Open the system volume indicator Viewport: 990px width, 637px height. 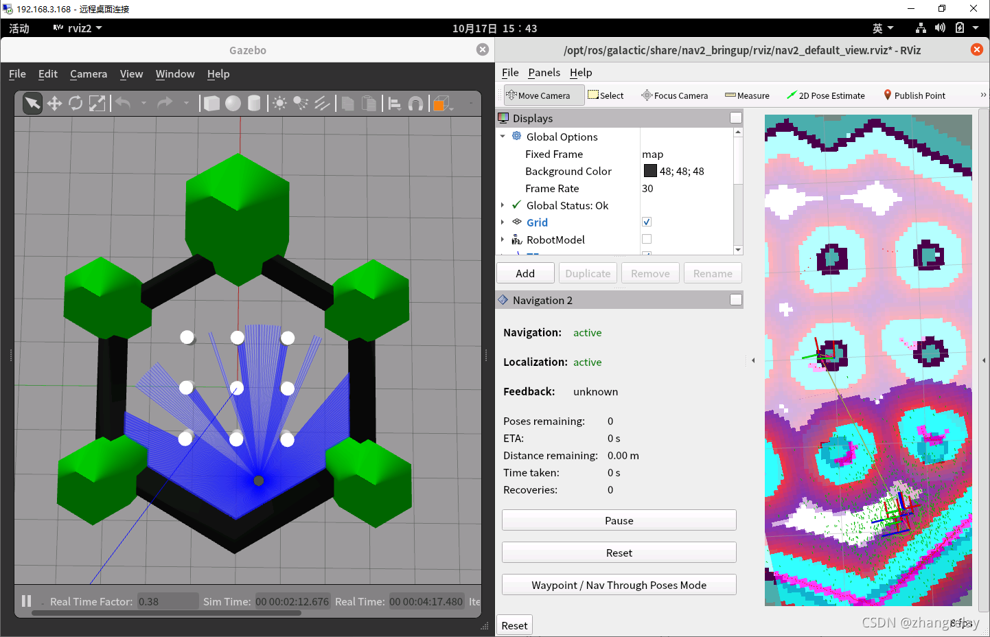[x=940, y=28]
